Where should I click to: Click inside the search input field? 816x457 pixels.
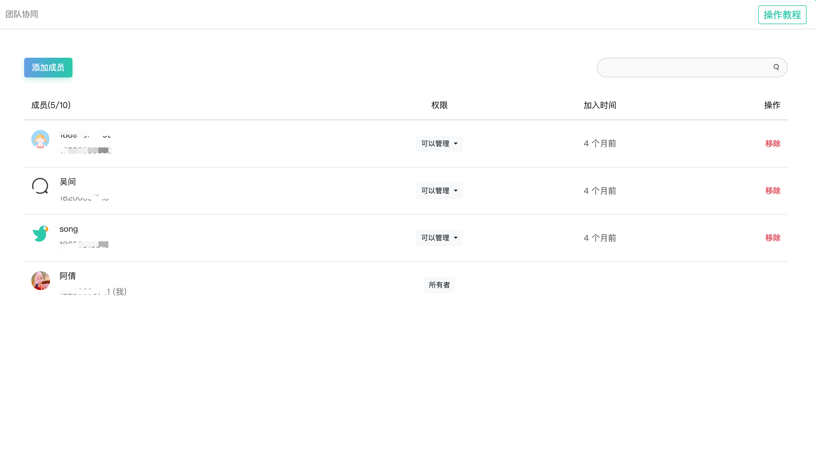(x=681, y=67)
